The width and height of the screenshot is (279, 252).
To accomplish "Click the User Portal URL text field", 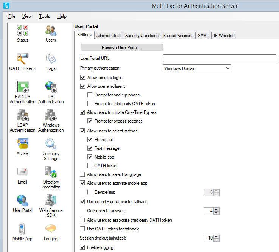I will [x=219, y=58].
